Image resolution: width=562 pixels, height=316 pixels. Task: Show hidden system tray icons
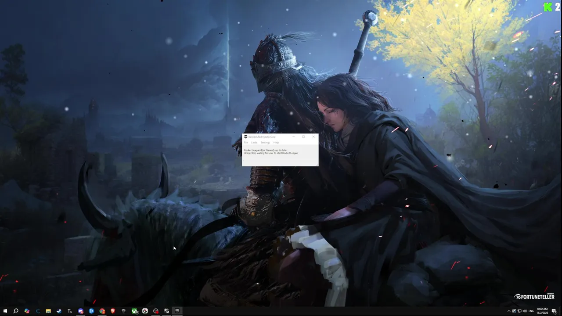509,311
